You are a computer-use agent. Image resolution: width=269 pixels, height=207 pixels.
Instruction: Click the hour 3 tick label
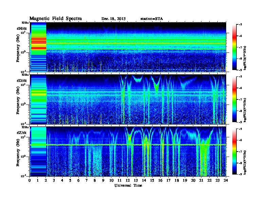point(54,180)
